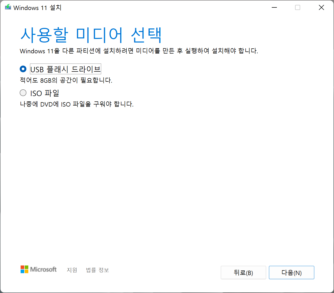
Task: Click the description text starting 'Windows 11을 다른 파티션에'
Action: [139, 51]
